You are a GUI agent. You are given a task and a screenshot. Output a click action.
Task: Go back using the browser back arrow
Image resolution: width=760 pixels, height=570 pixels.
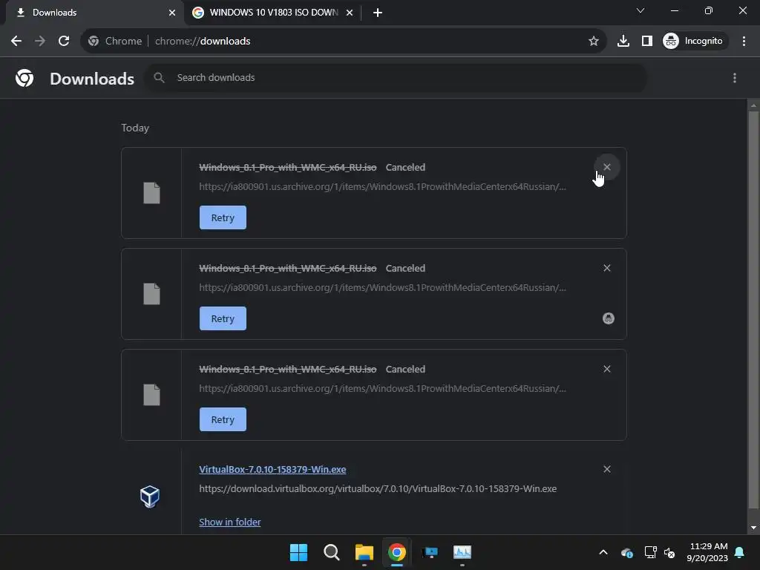[16, 42]
